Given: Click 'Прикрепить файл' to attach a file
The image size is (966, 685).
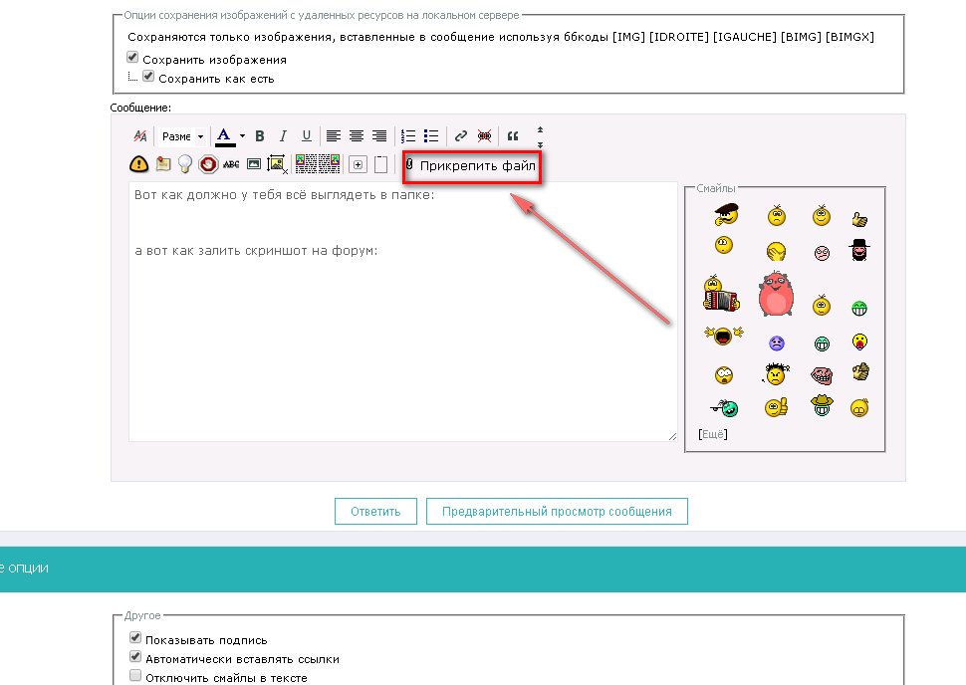Looking at the screenshot, I should (471, 165).
